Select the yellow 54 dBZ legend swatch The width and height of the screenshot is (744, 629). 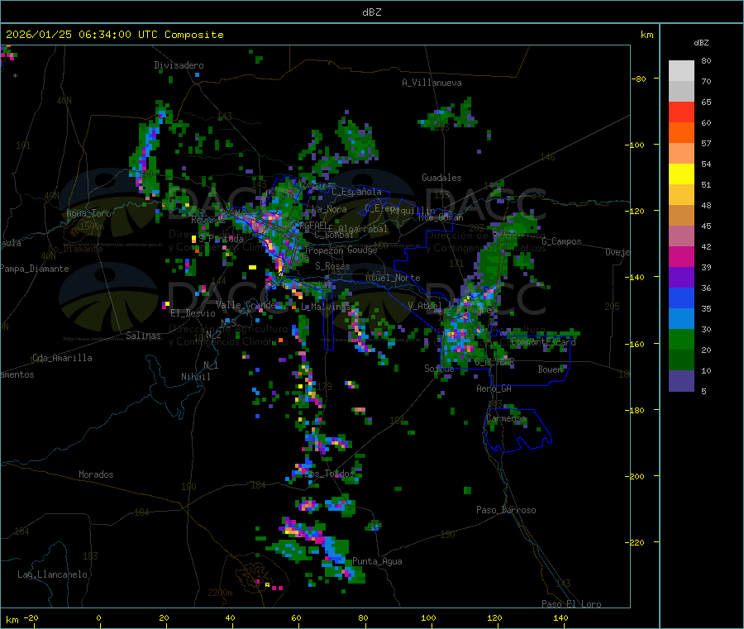681,174
